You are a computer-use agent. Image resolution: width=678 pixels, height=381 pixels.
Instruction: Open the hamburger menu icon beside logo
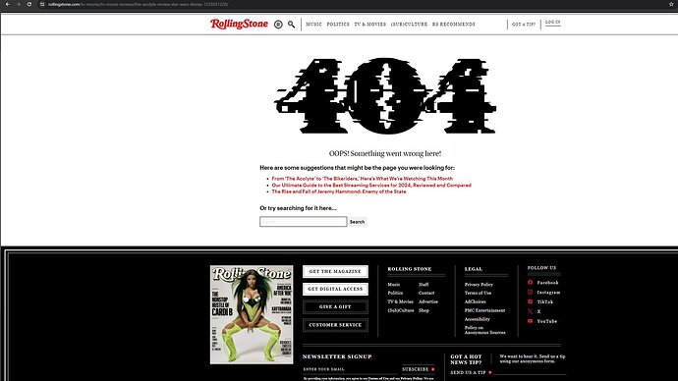coord(278,25)
